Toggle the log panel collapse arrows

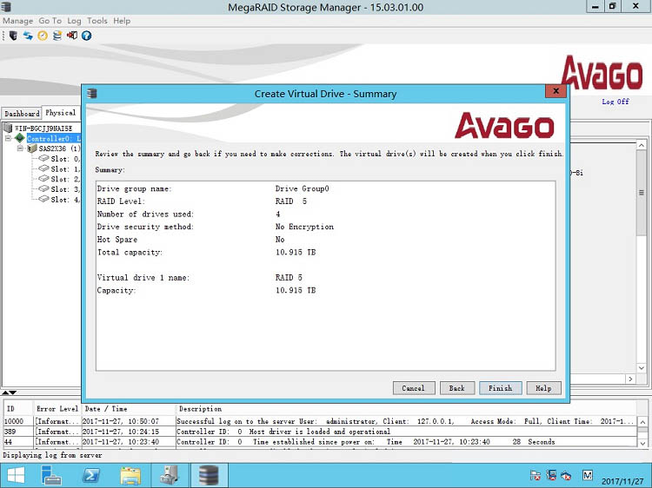pos(9,392)
